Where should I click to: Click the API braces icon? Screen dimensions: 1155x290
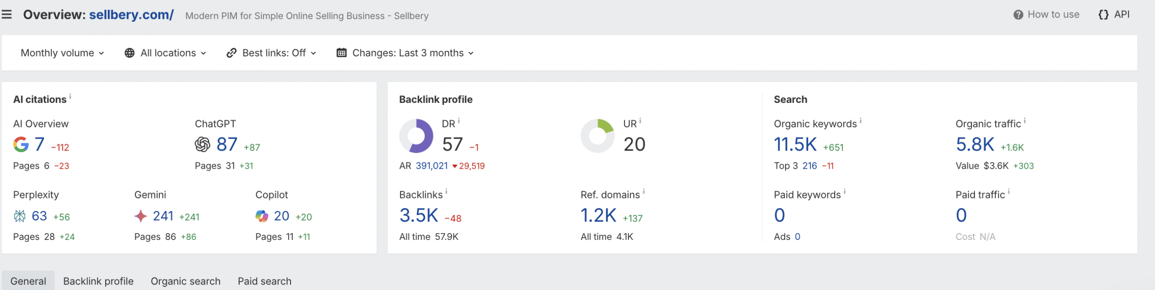tap(1103, 15)
